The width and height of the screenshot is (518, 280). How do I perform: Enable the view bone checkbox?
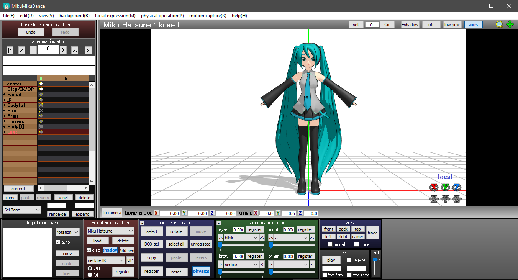(x=356, y=244)
